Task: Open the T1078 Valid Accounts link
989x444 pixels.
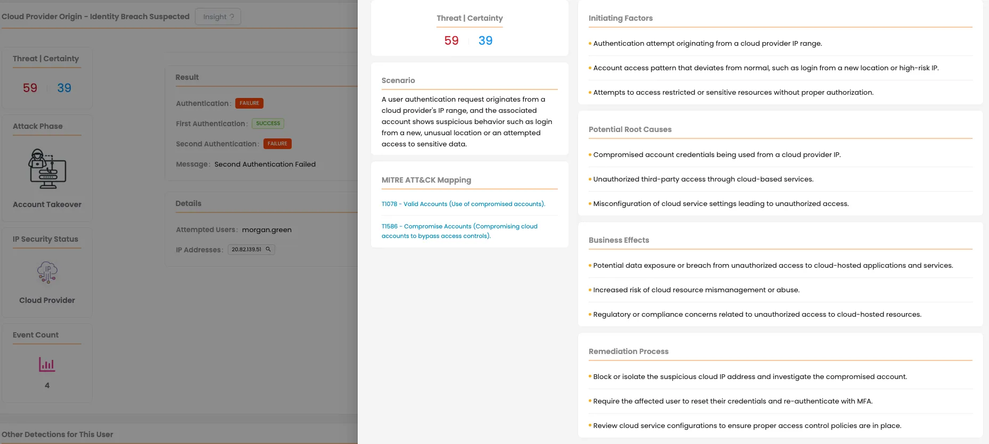Action: tap(463, 204)
